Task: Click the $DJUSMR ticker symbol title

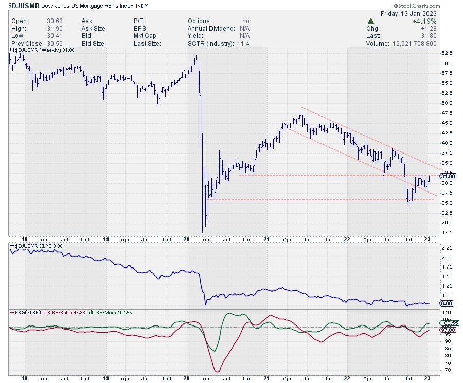Action: click(x=24, y=6)
